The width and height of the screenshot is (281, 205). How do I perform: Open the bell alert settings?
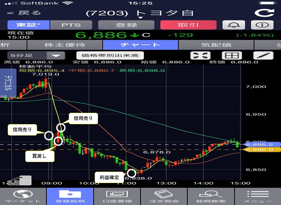coord(234,25)
